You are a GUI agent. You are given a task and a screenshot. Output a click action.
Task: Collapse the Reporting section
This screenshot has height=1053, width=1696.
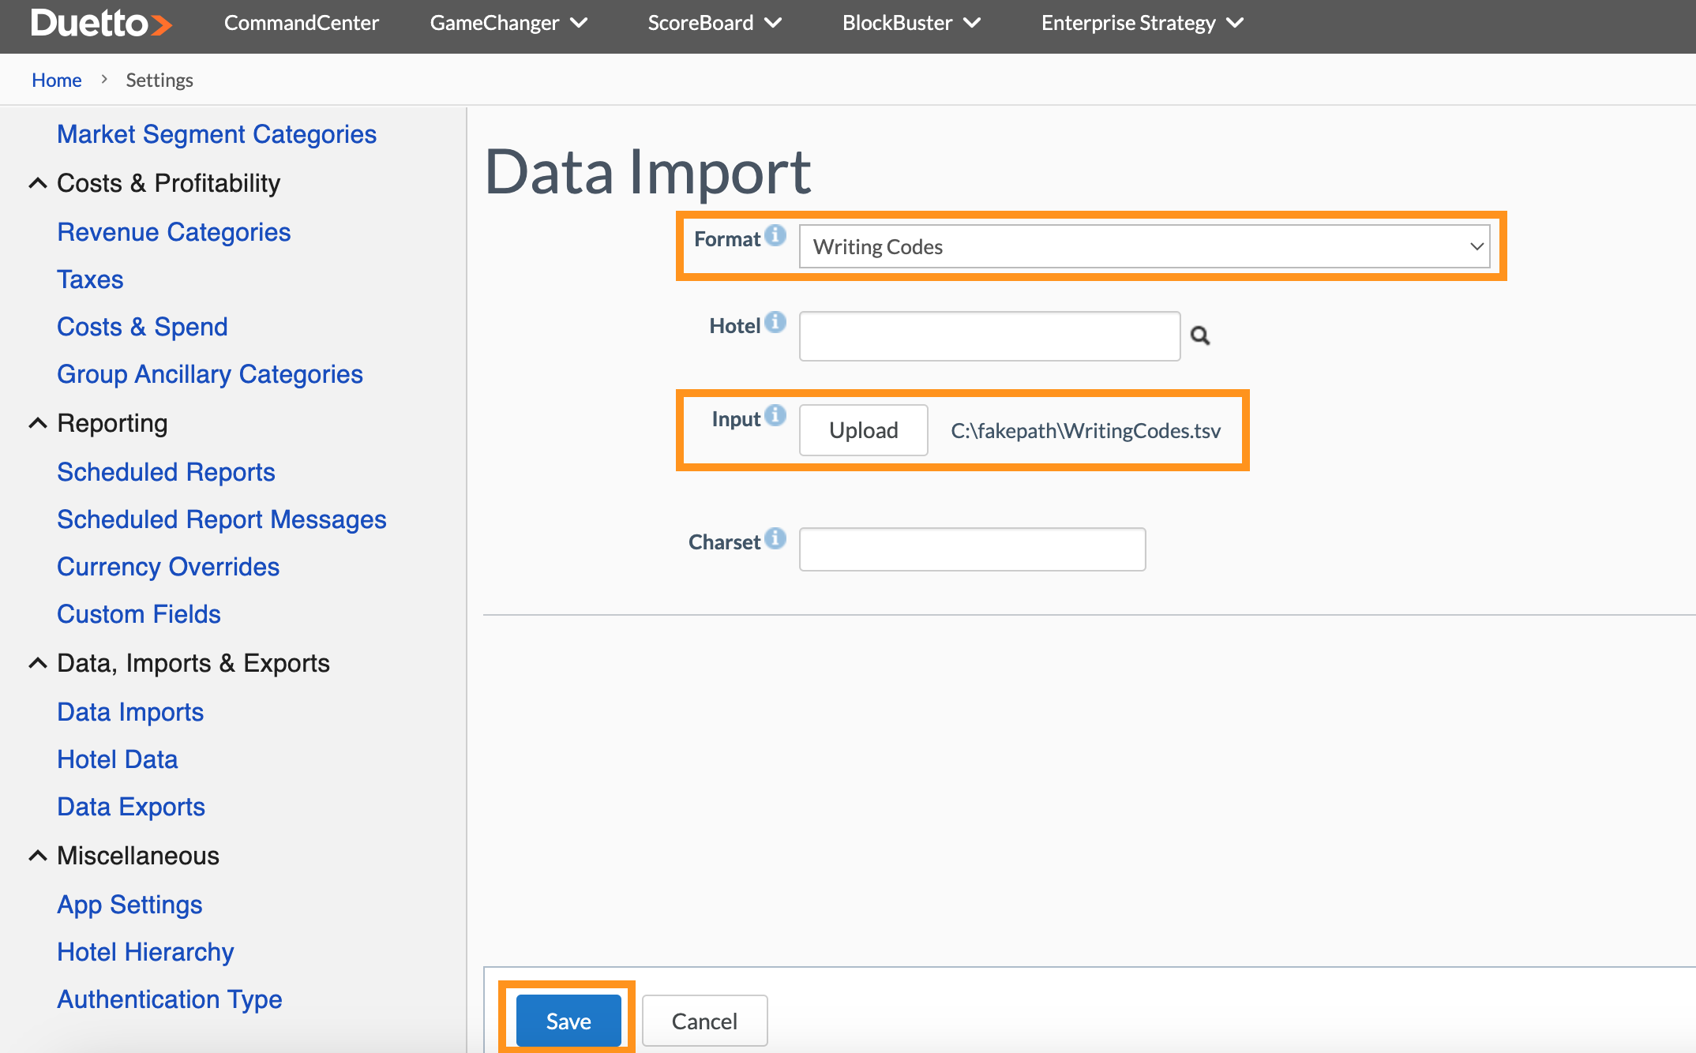38,422
